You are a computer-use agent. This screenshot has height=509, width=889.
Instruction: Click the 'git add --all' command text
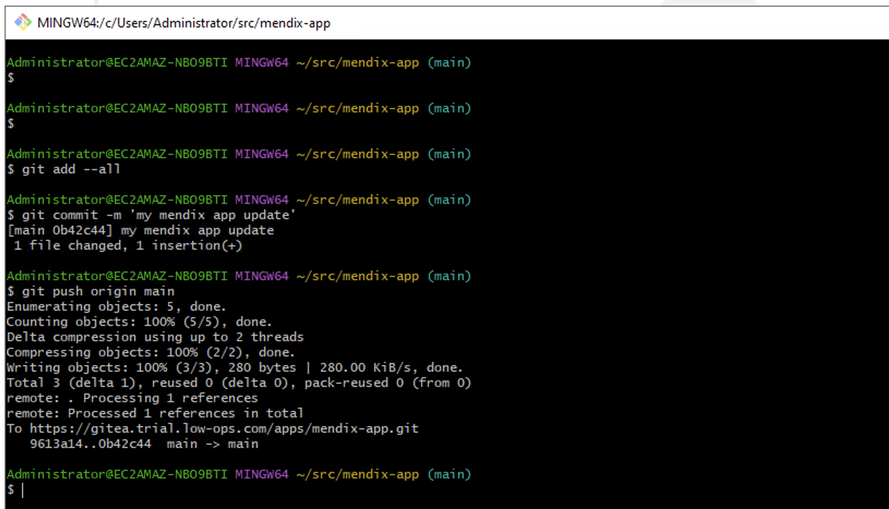71,169
